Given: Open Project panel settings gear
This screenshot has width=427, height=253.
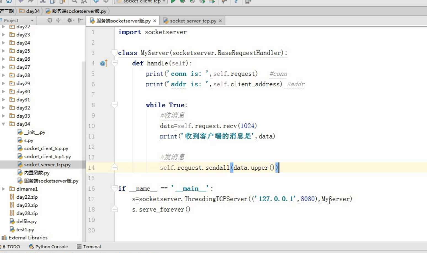Looking at the screenshot, I should [70, 20].
